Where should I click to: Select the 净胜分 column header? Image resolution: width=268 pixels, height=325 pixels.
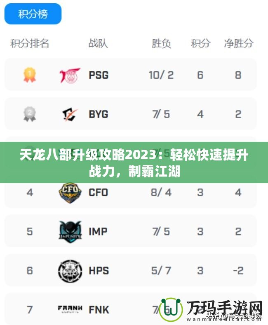239,44
